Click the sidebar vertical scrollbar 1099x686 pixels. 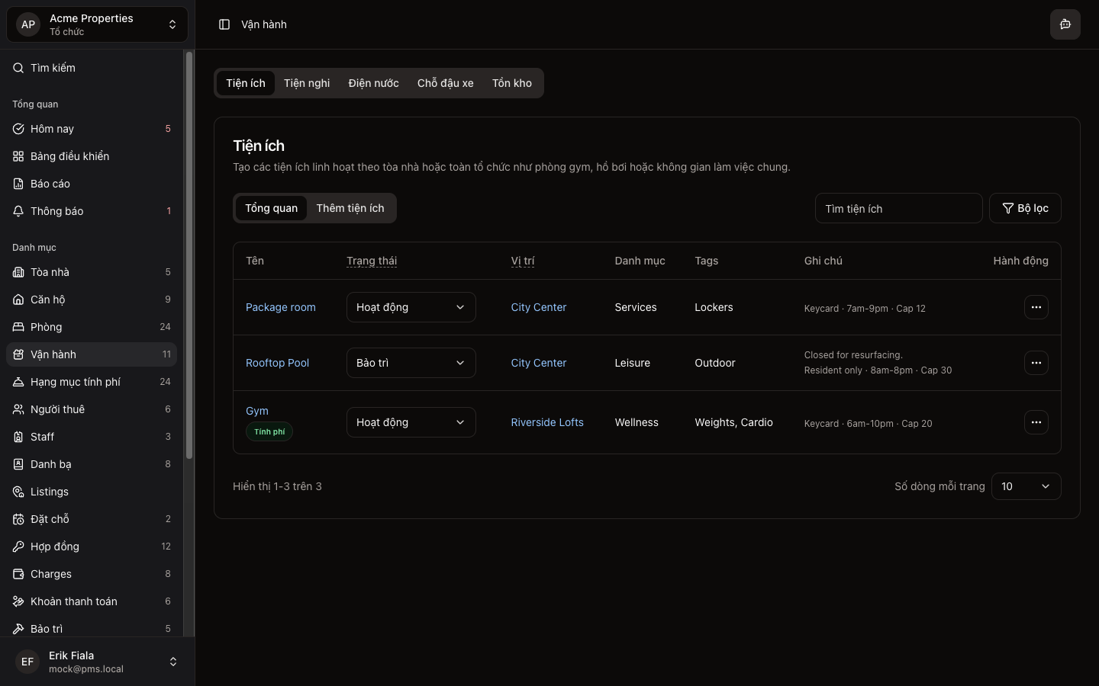[x=189, y=255]
